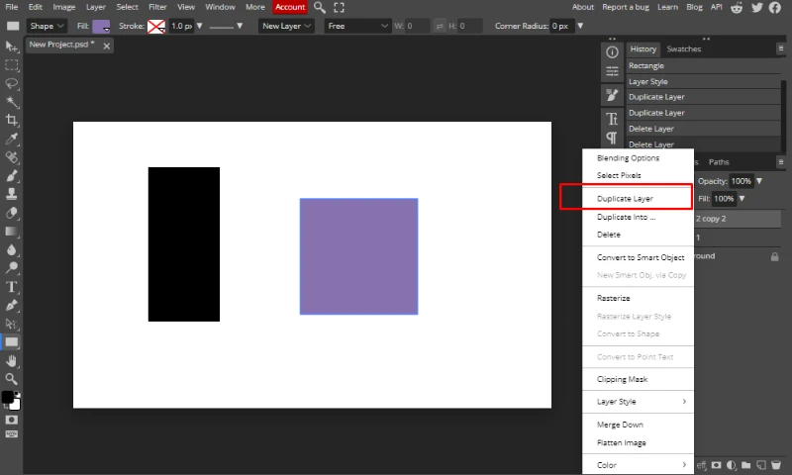
Task: Toggle fullscreen mode icon
Action: pos(339,7)
